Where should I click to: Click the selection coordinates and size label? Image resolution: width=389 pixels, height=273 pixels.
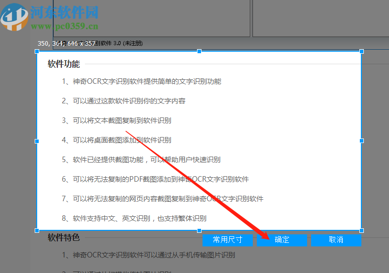click(66, 44)
